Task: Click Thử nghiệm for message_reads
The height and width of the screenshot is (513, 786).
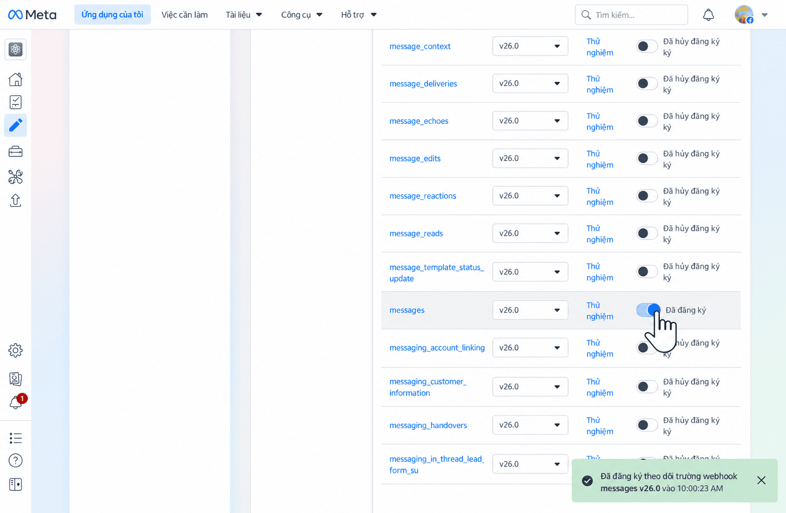Action: pos(600,234)
